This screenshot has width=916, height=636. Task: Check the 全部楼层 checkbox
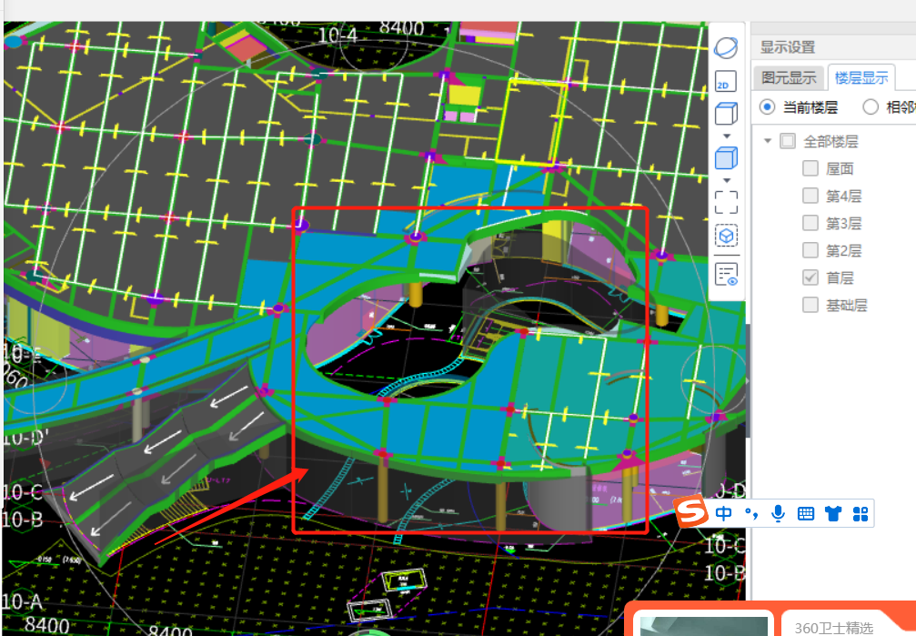point(788,141)
